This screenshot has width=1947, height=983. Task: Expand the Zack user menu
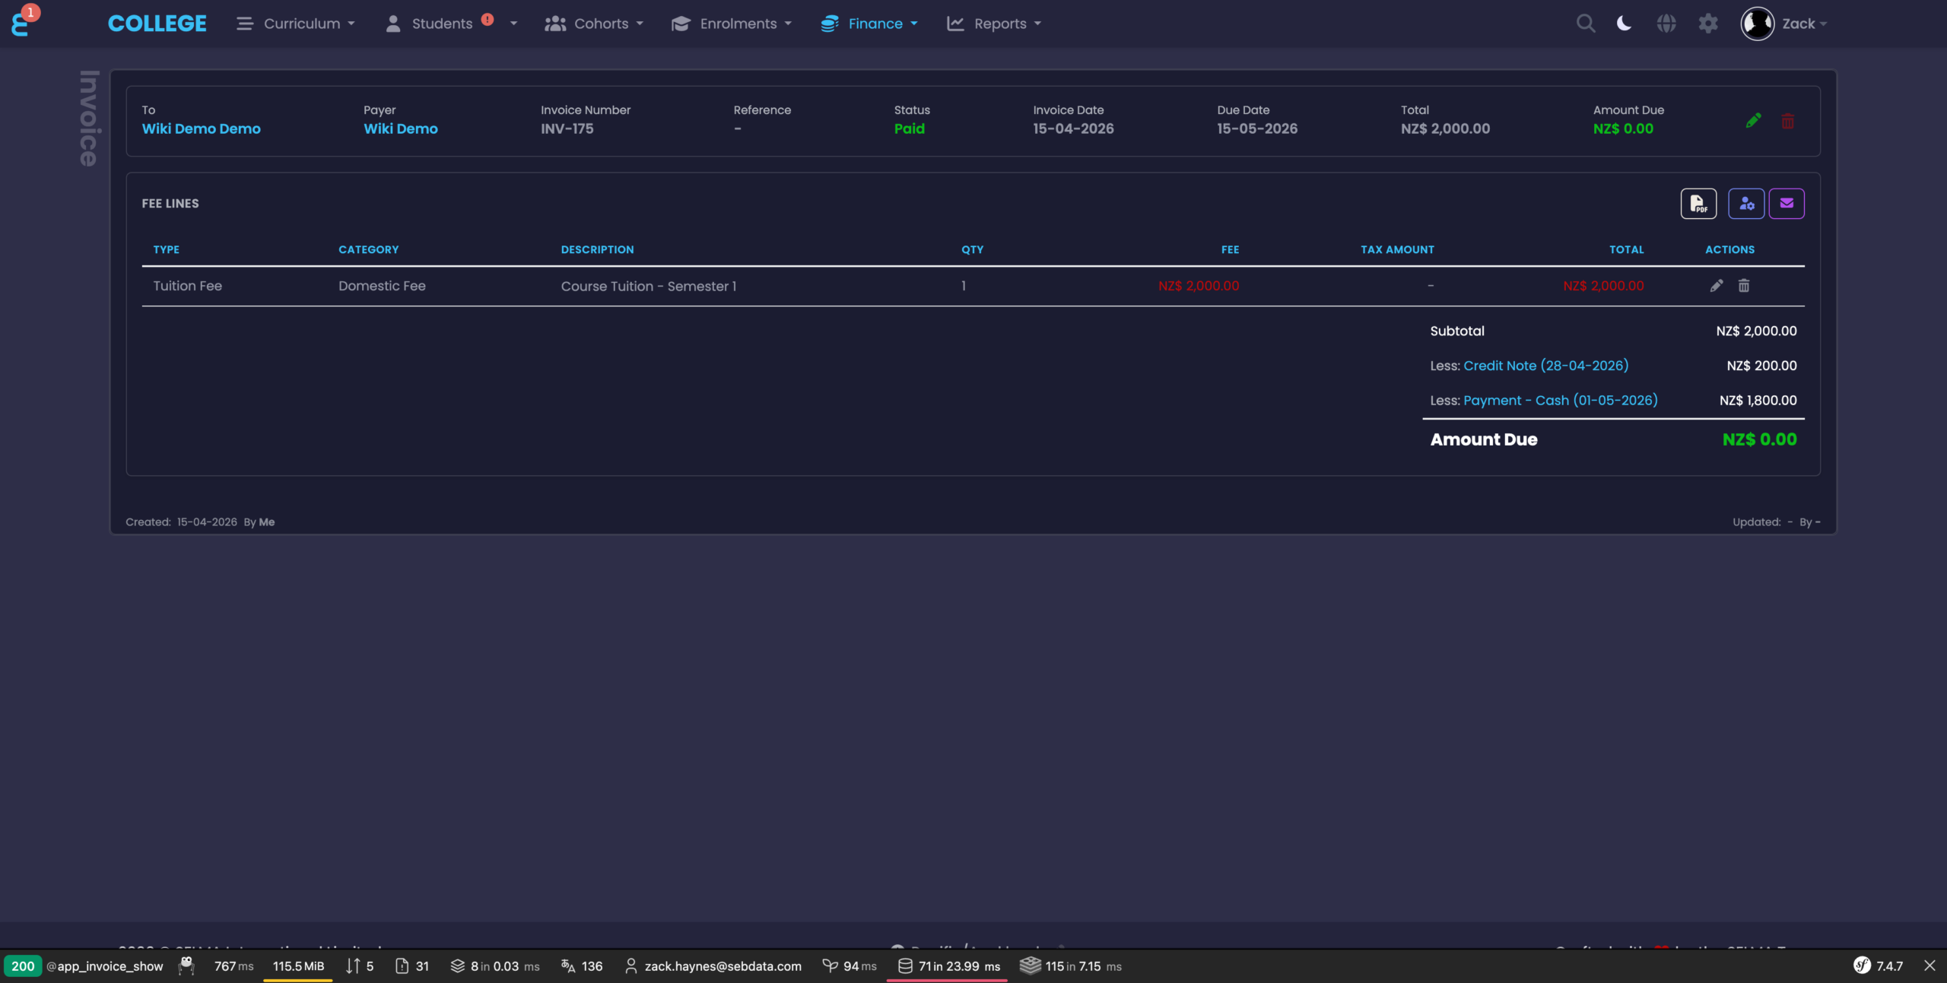pos(1783,24)
